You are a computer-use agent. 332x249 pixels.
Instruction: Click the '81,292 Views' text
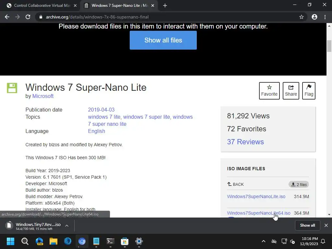tap(248, 116)
